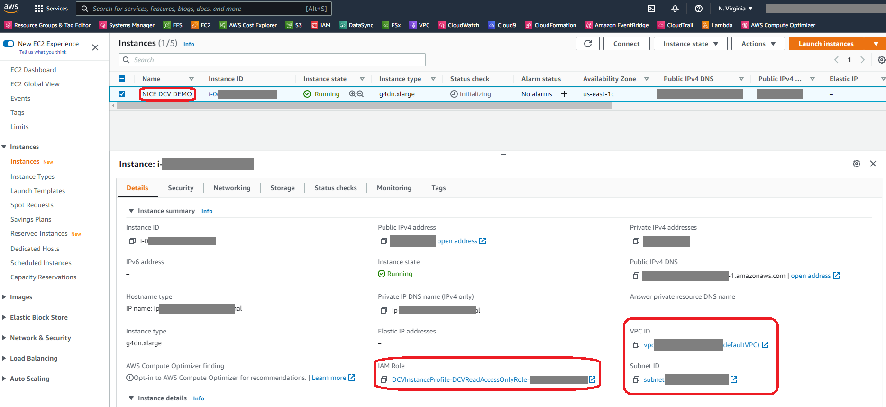Close the New EC2 Experience banner

[x=95, y=47]
